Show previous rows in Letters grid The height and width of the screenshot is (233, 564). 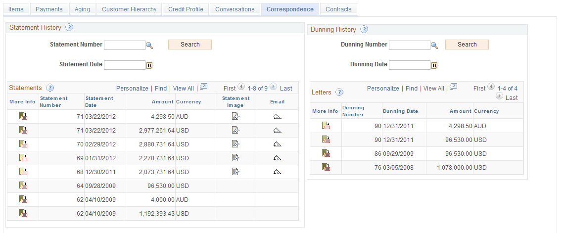[491, 87]
